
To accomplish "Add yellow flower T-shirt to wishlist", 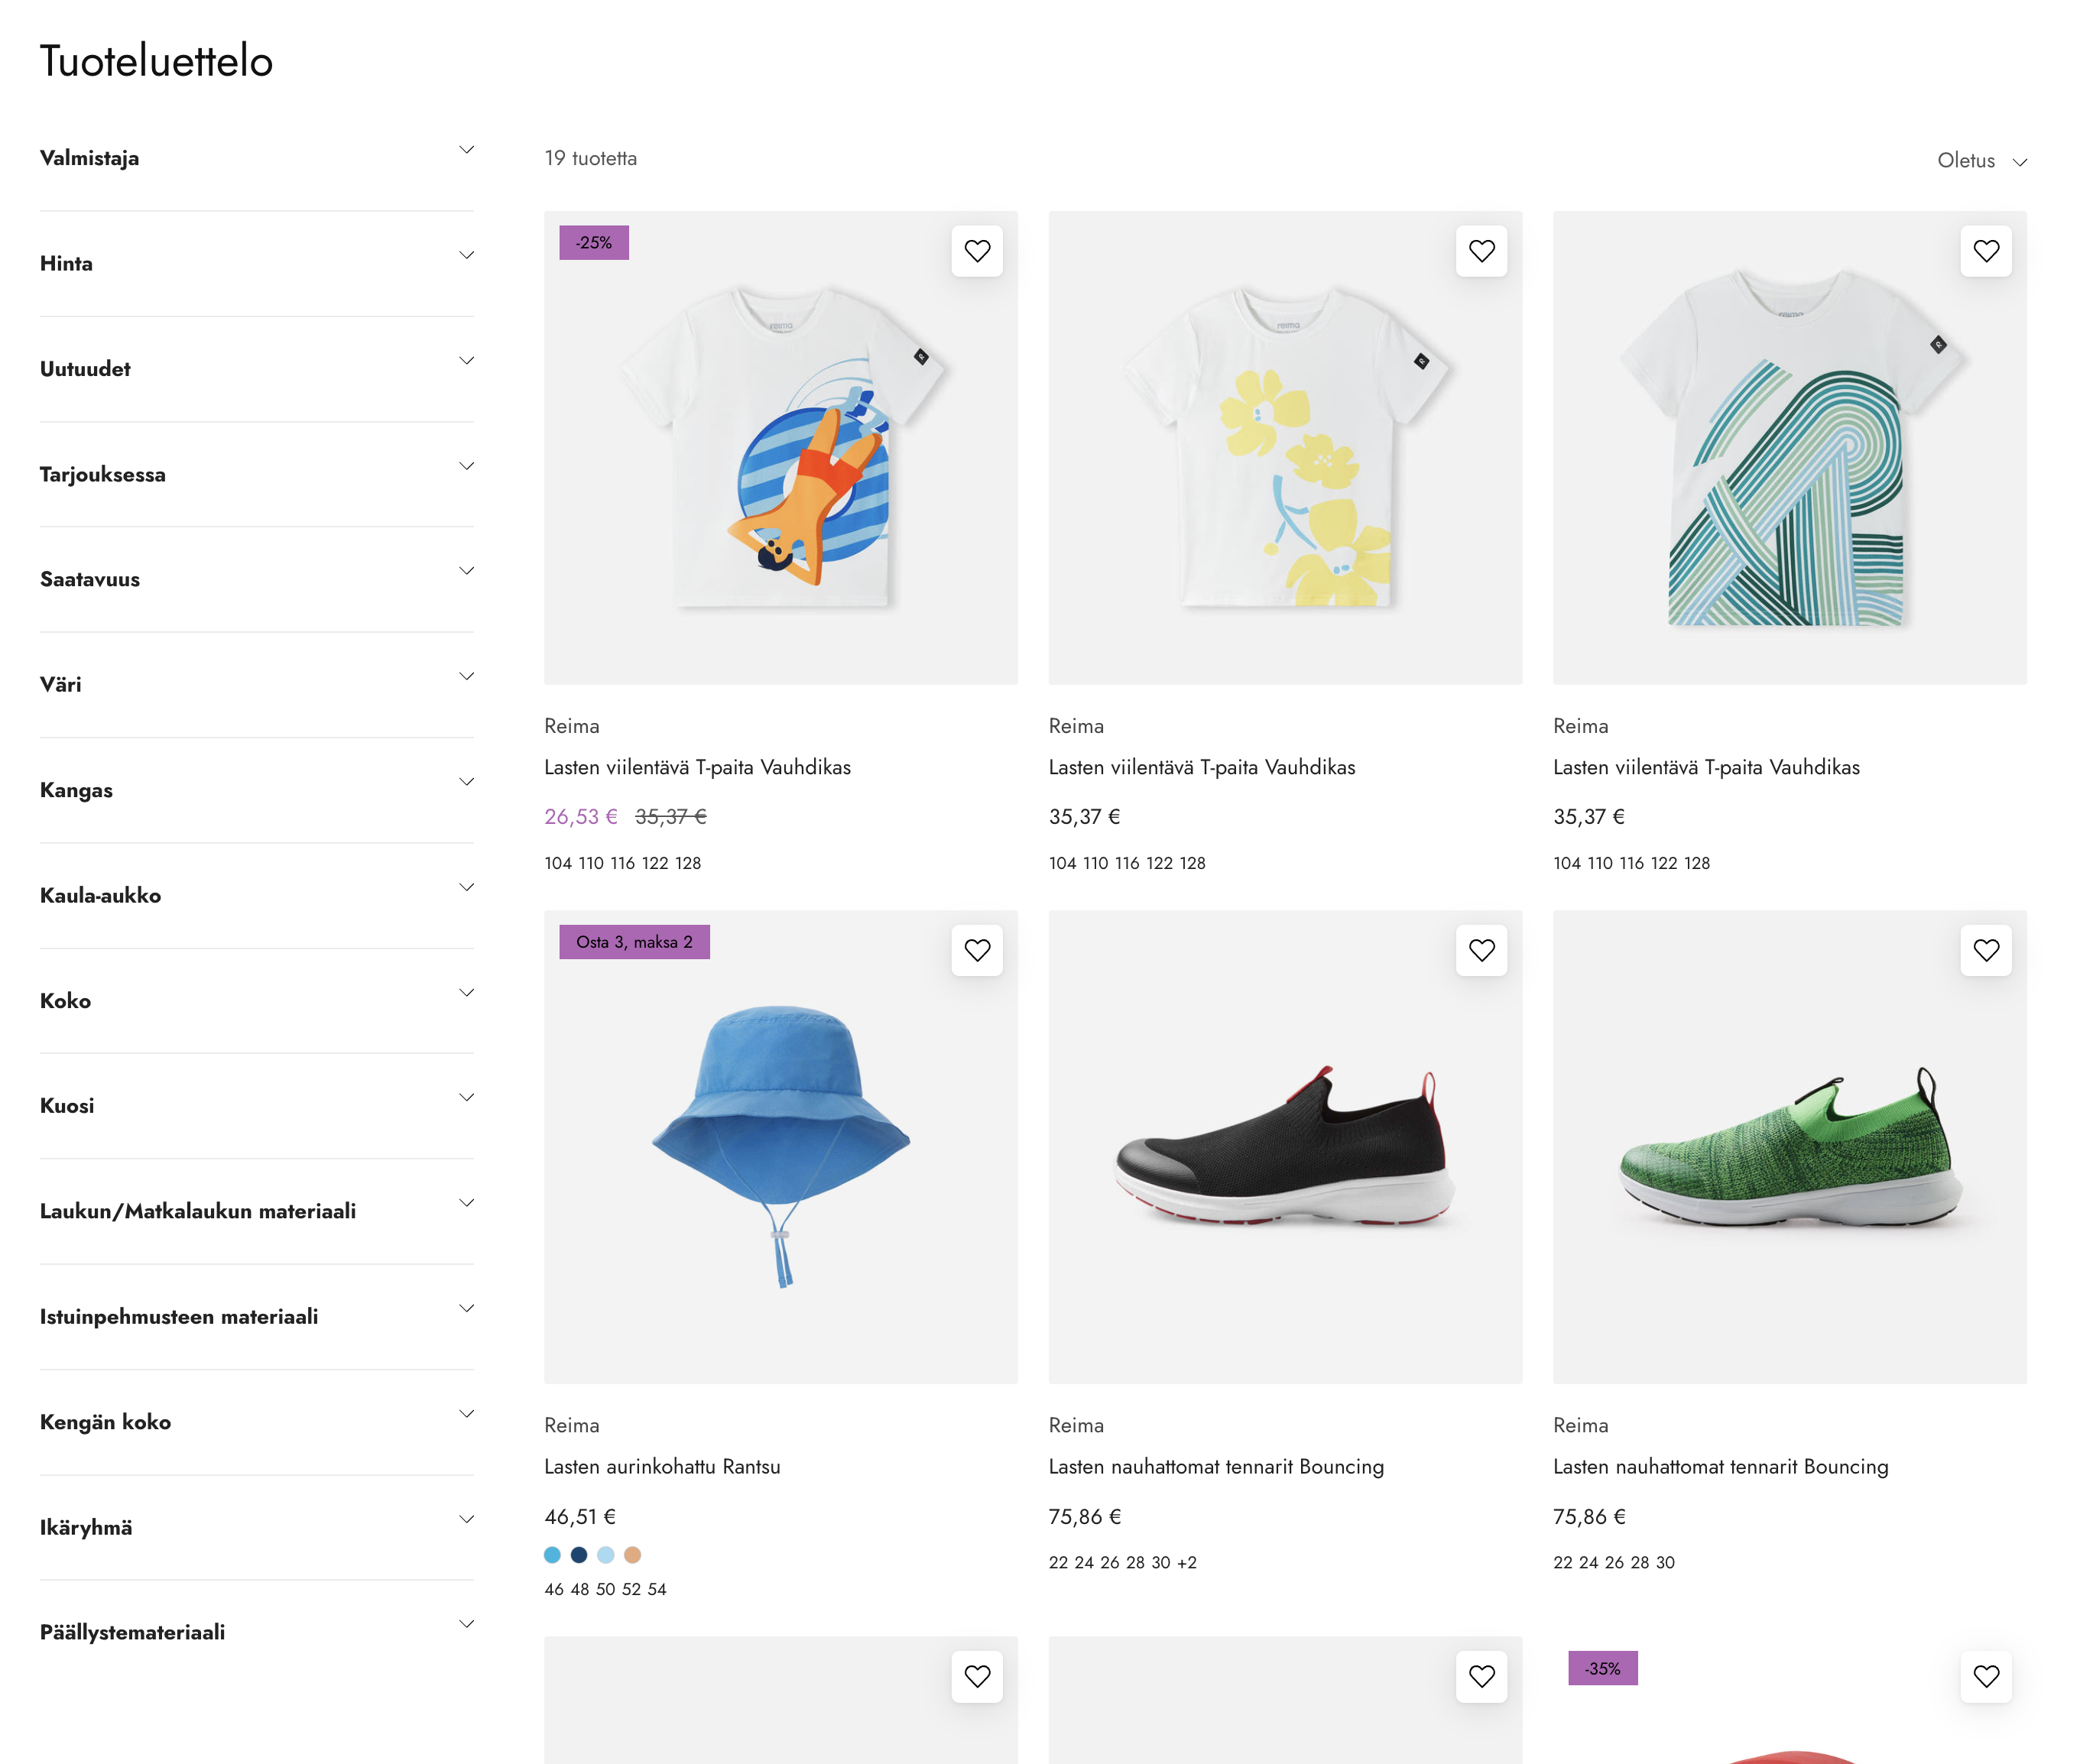I will (x=1481, y=251).
